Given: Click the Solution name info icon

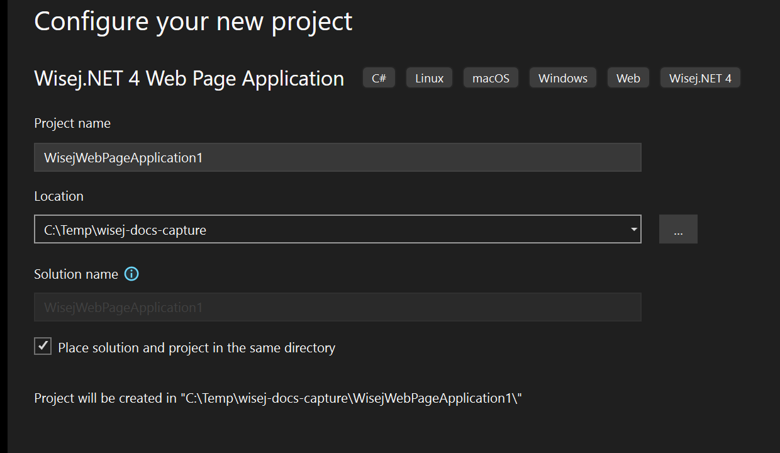Looking at the screenshot, I should point(131,274).
